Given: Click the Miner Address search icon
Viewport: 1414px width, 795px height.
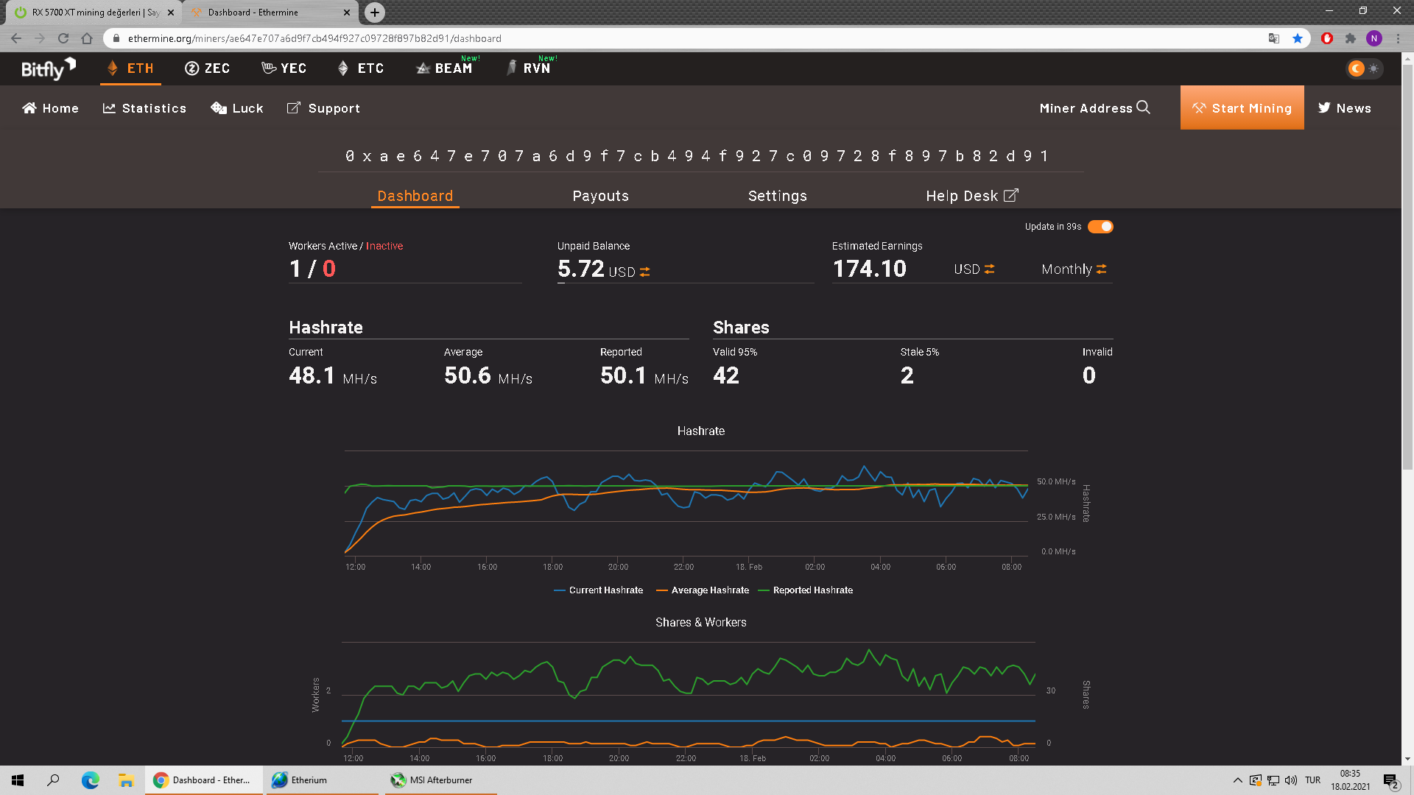Looking at the screenshot, I should (1143, 107).
